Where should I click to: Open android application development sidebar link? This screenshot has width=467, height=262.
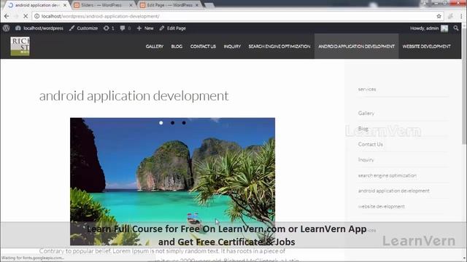(394, 191)
